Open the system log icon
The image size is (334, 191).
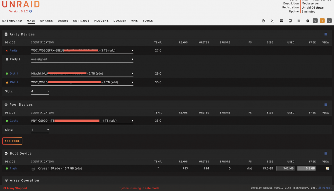coord(299,21)
